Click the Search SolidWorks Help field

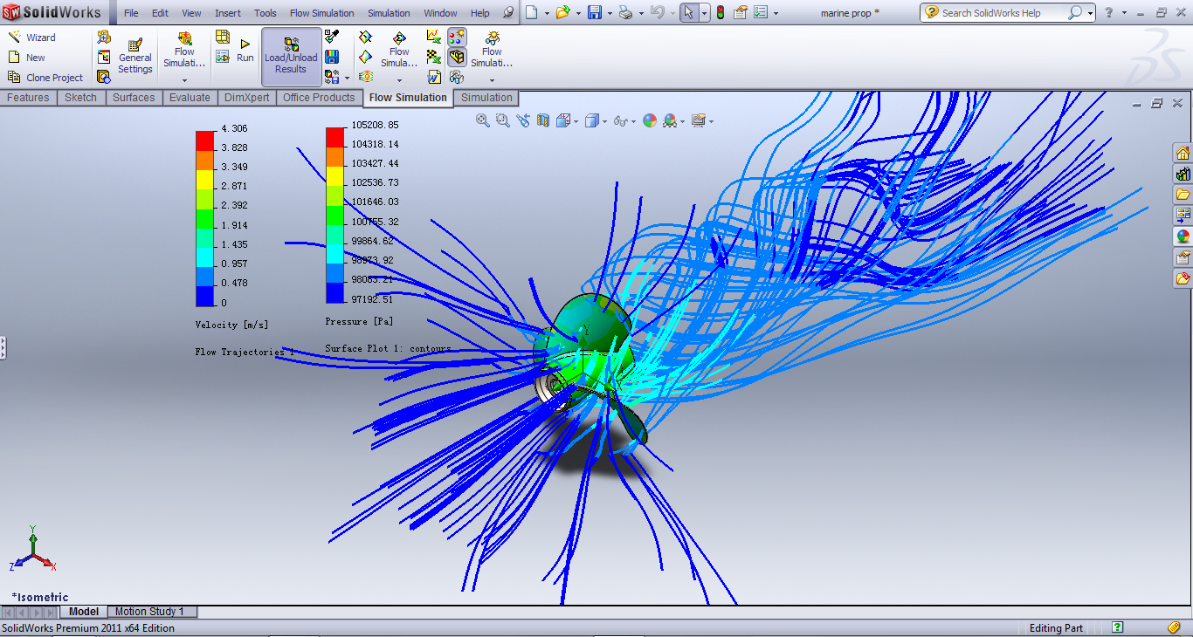(x=1003, y=13)
